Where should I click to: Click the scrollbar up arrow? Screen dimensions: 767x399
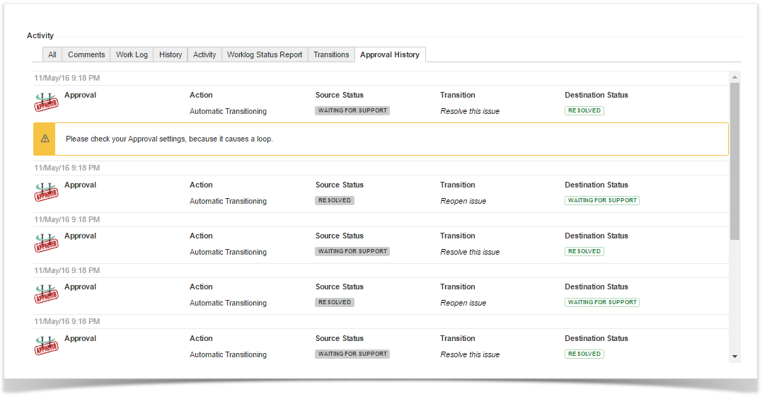click(x=734, y=76)
